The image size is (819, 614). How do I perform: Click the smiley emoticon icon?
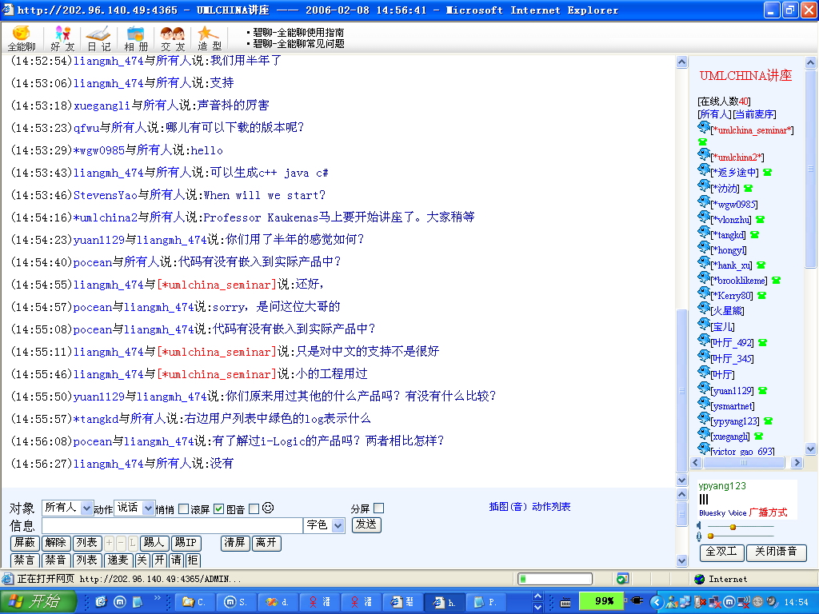coord(268,508)
